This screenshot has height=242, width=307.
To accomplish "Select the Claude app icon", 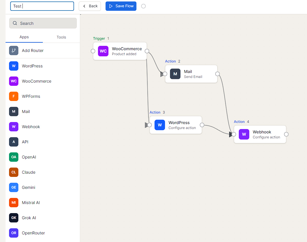I will click(x=14, y=172).
